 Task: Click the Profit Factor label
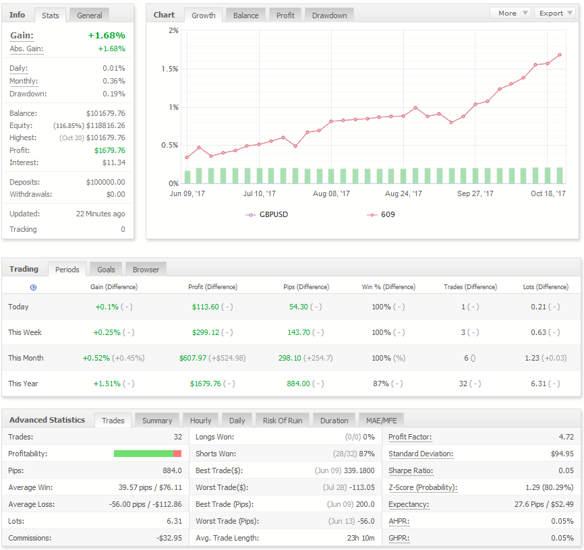click(410, 437)
